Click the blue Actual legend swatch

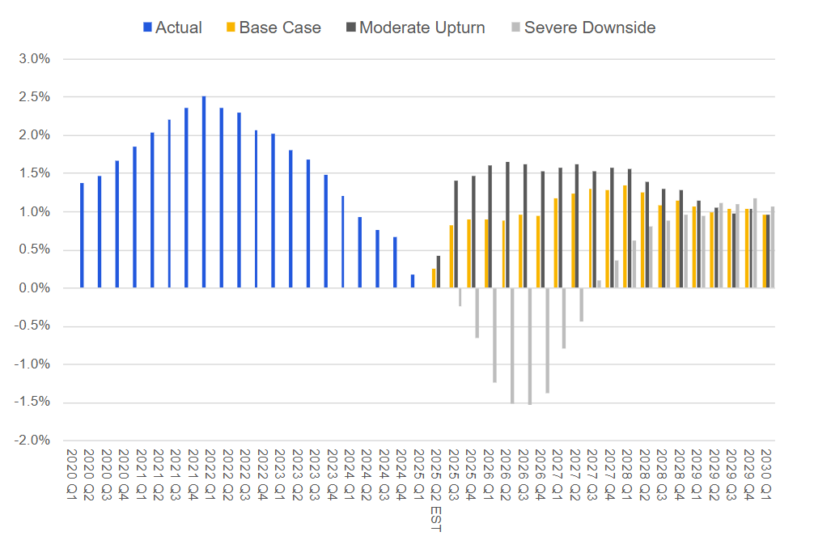tap(147, 28)
